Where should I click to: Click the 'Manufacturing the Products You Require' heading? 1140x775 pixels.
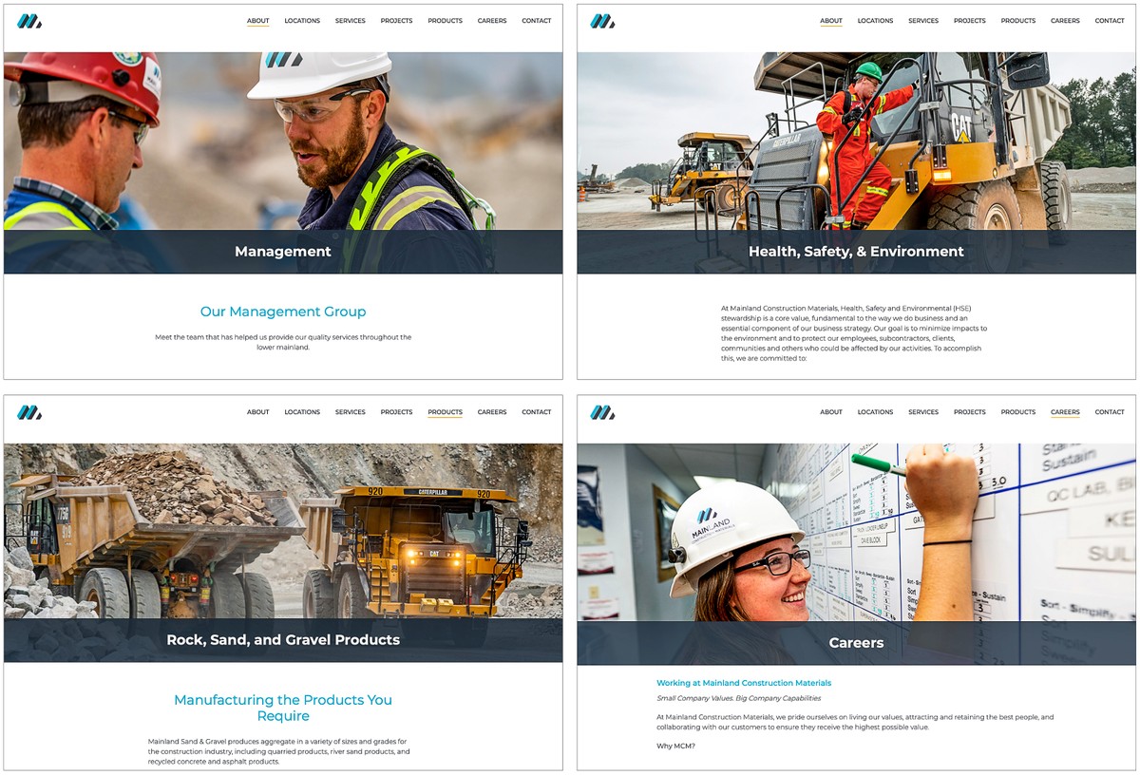pyautogui.click(x=283, y=708)
